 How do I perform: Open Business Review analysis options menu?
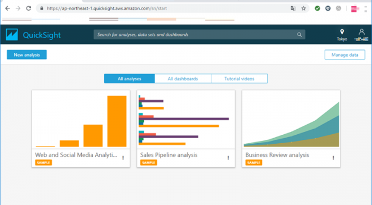coord(333,158)
